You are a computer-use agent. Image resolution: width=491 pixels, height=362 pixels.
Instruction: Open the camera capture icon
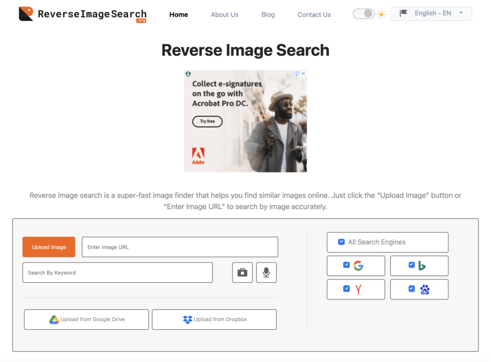(242, 272)
